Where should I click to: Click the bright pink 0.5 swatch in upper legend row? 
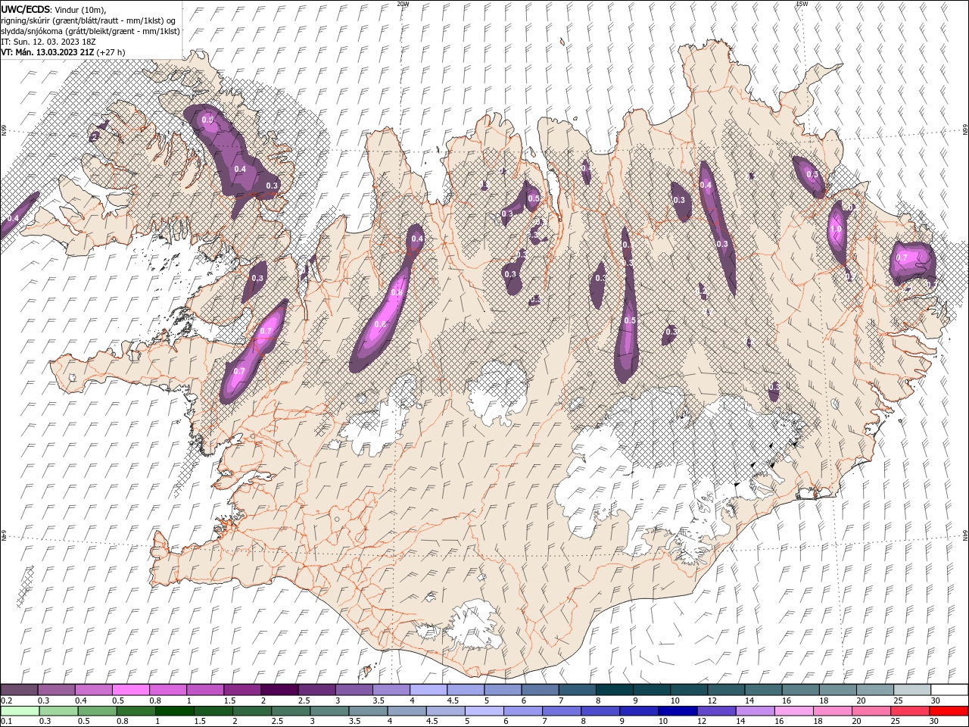pyautogui.click(x=130, y=689)
